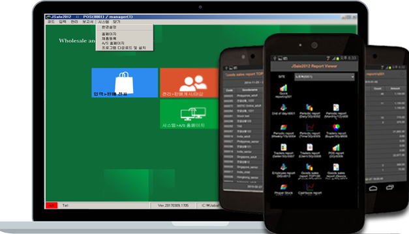Tap the Code column header on left phone
409x234 pixels.
point(229,90)
